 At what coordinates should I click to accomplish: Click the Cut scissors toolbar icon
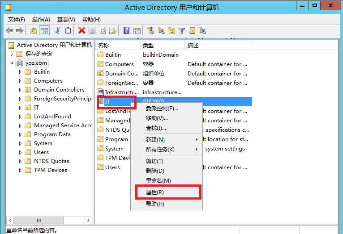(x=58, y=30)
